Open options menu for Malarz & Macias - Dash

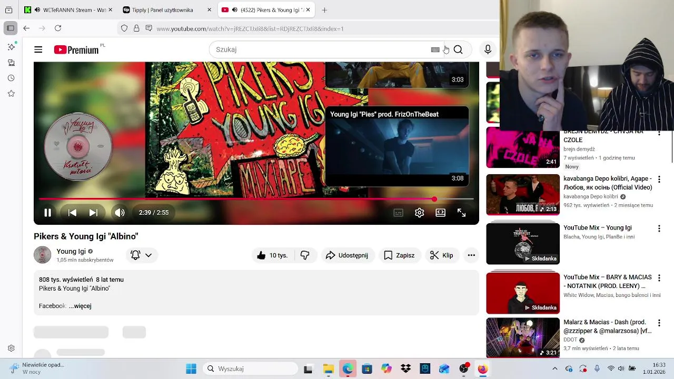pyautogui.click(x=659, y=323)
